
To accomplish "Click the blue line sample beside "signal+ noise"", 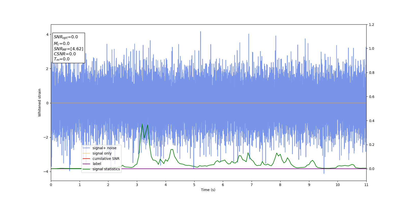I will [86, 148].
